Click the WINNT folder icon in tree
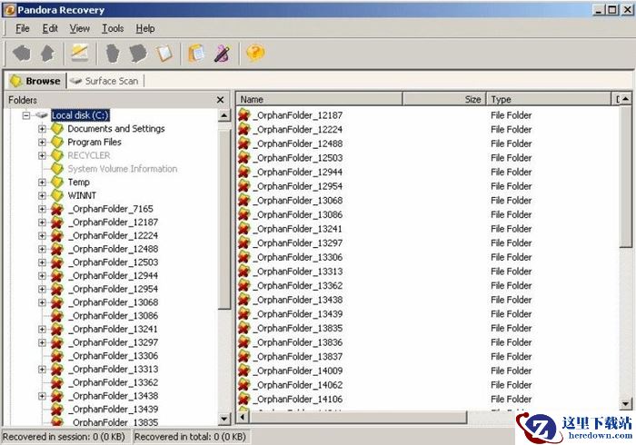Image resolution: width=636 pixels, height=445 pixels. (57, 196)
